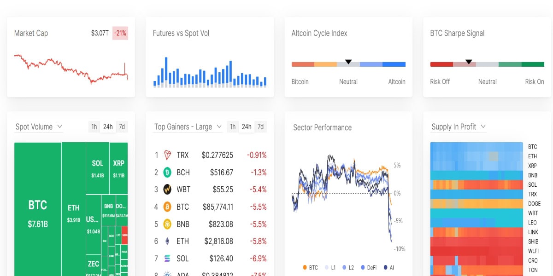Click the BCH coin icon
This screenshot has height=276, width=553.
tap(167, 172)
